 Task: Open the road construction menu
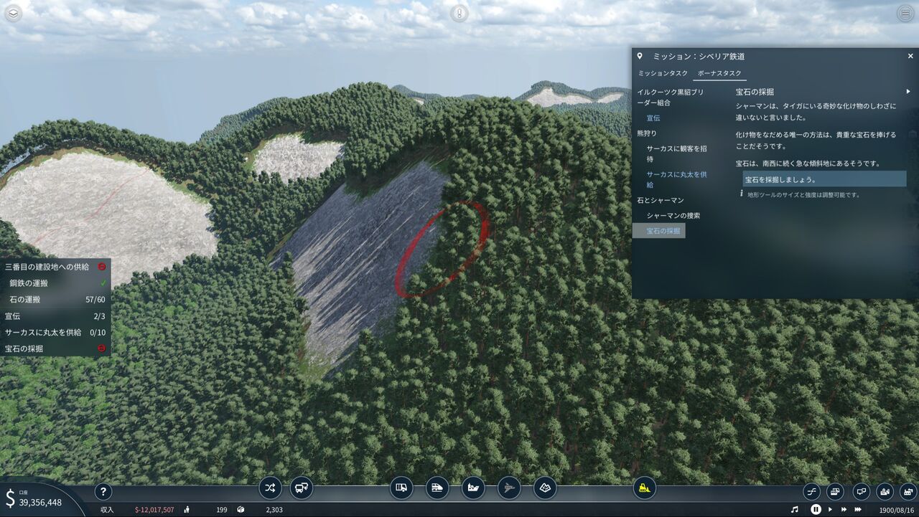[401, 488]
